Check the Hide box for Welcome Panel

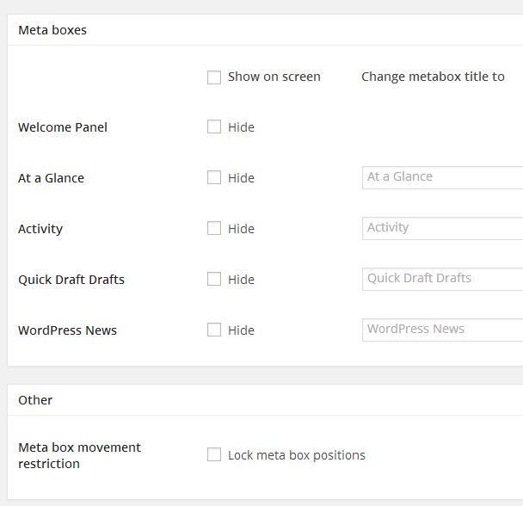[x=214, y=127]
